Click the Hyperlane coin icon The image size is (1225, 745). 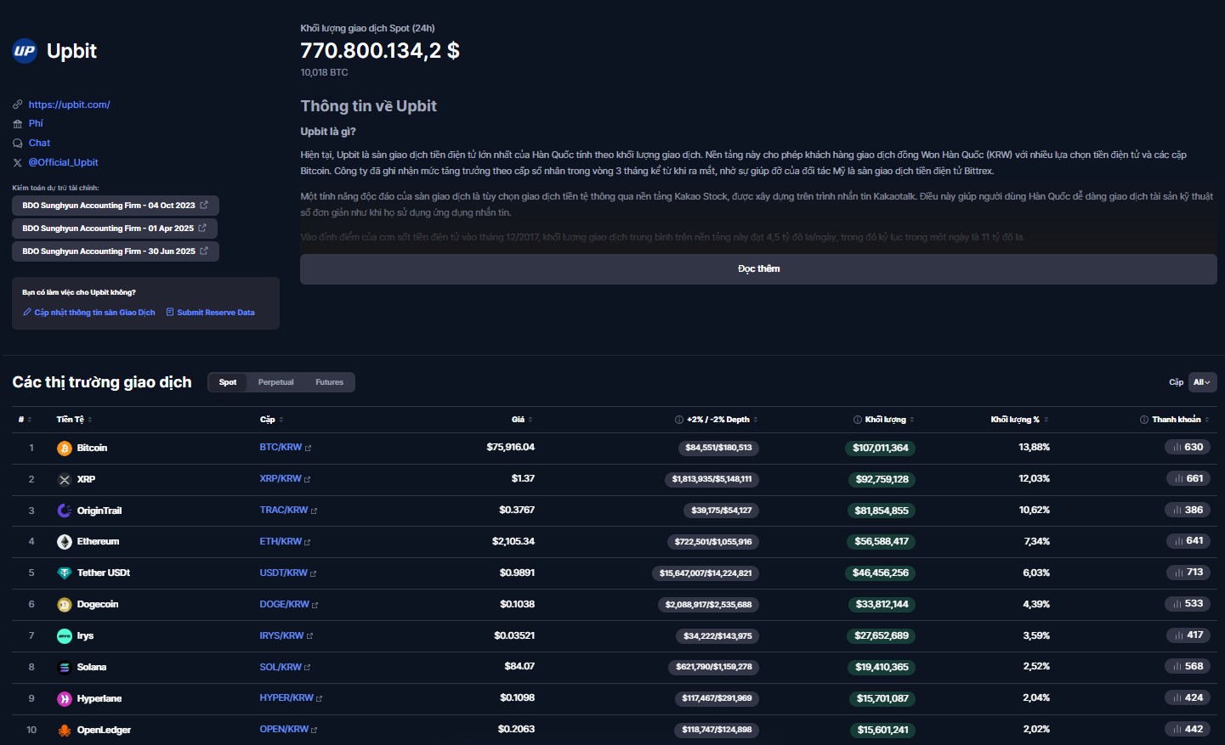(x=65, y=699)
